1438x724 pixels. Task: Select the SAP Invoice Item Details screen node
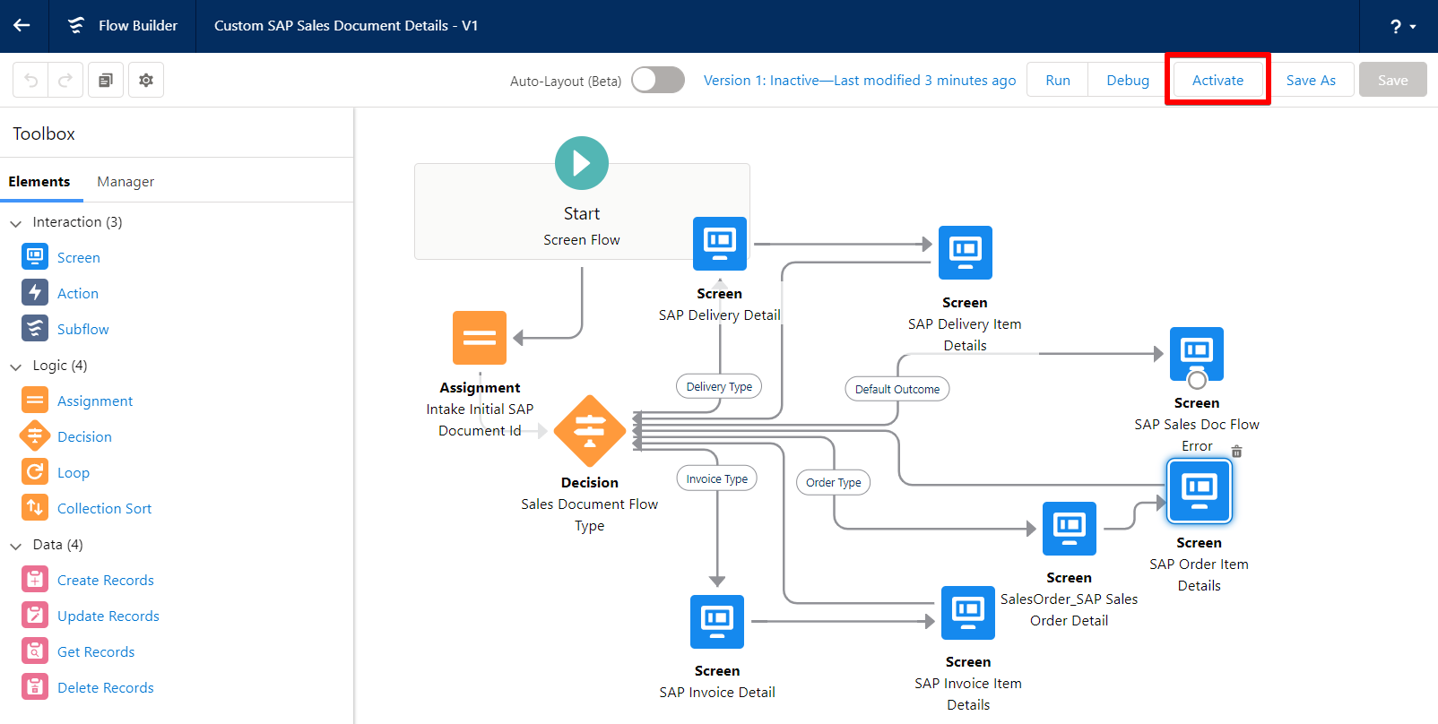[x=968, y=613]
